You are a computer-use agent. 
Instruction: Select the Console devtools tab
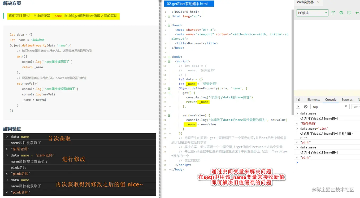click(x=331, y=100)
